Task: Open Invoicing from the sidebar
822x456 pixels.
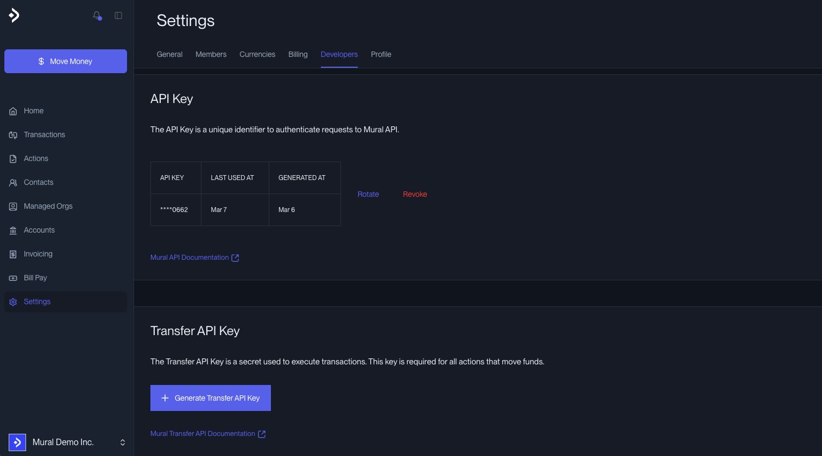Action: [38, 254]
